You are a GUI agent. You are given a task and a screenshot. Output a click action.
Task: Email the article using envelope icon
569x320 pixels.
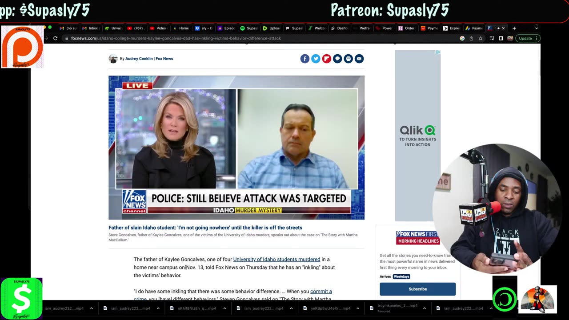click(x=359, y=59)
